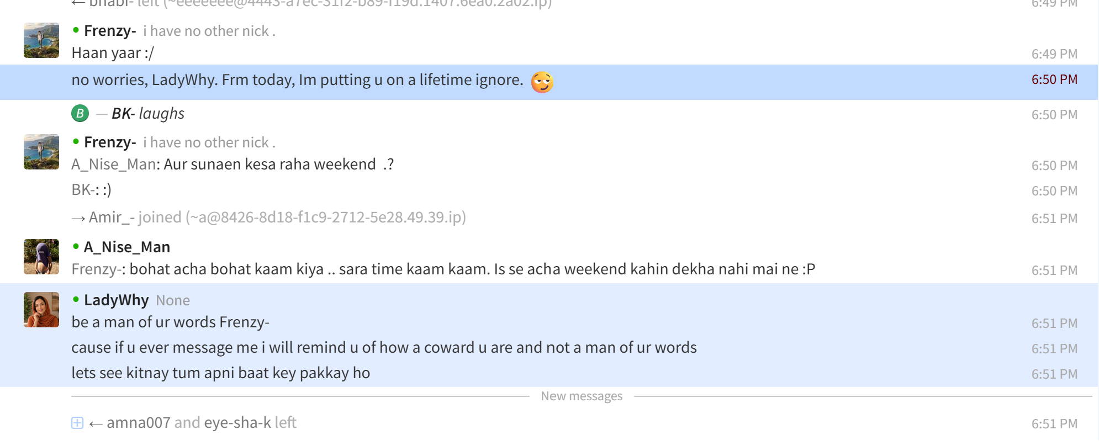Click the green B avatar for BK-
Image resolution: width=1099 pixels, height=446 pixels.
point(80,113)
